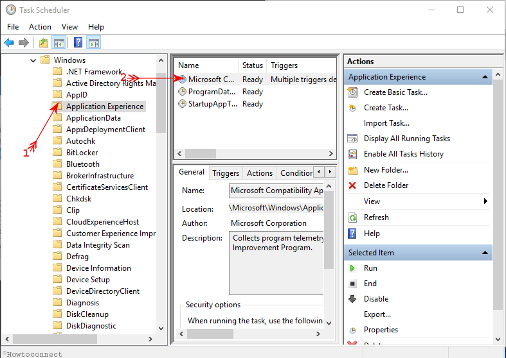The height and width of the screenshot is (358, 506).
Task: Click the End stop icon
Action: click(352, 284)
